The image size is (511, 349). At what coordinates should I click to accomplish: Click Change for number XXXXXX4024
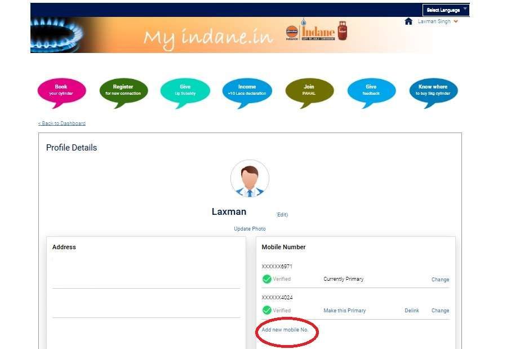click(440, 311)
